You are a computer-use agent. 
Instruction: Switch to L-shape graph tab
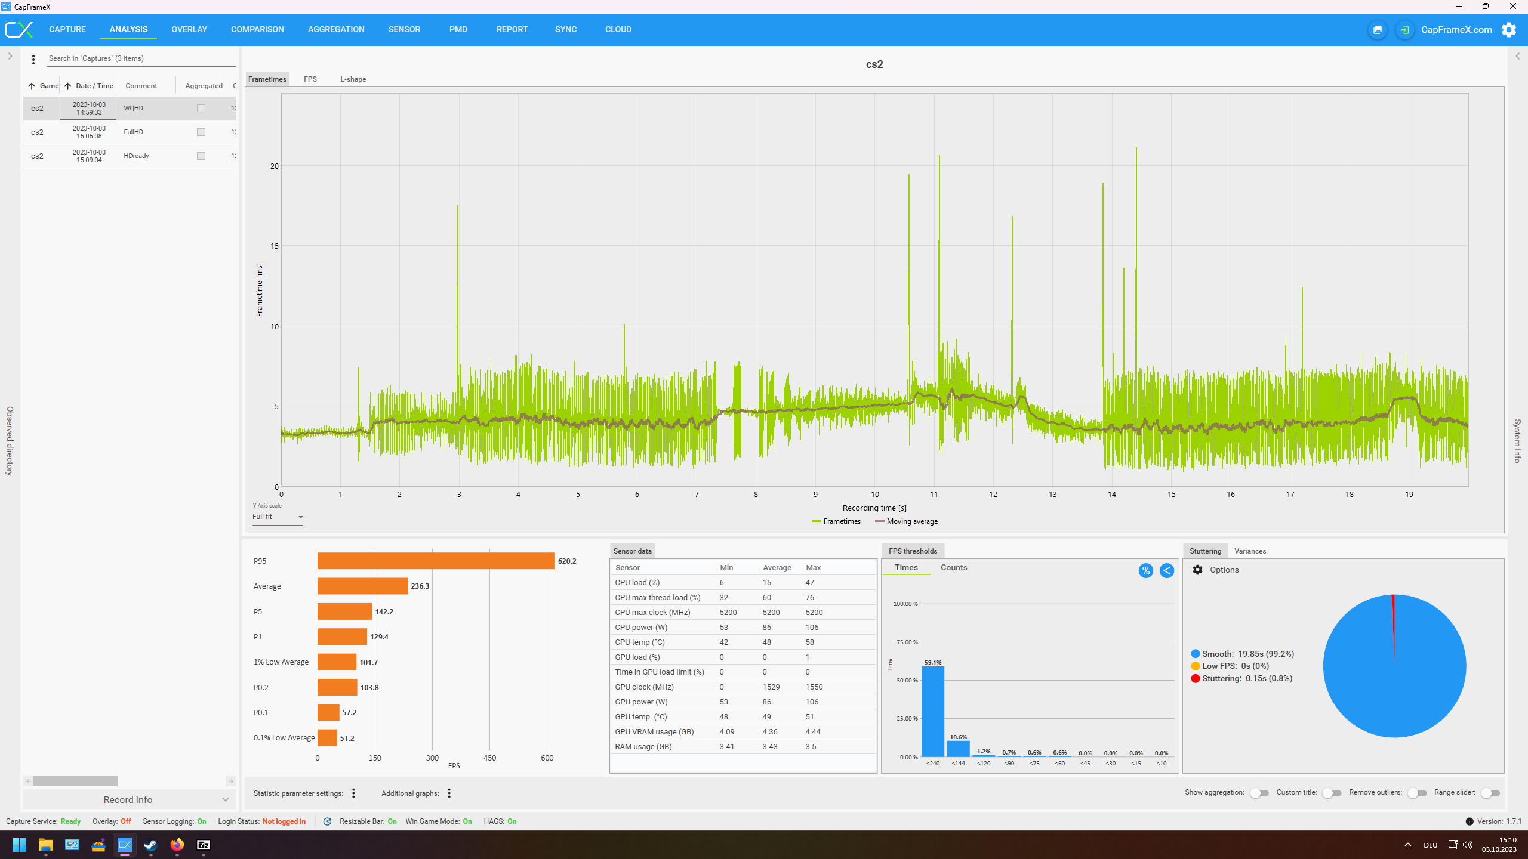353,79
